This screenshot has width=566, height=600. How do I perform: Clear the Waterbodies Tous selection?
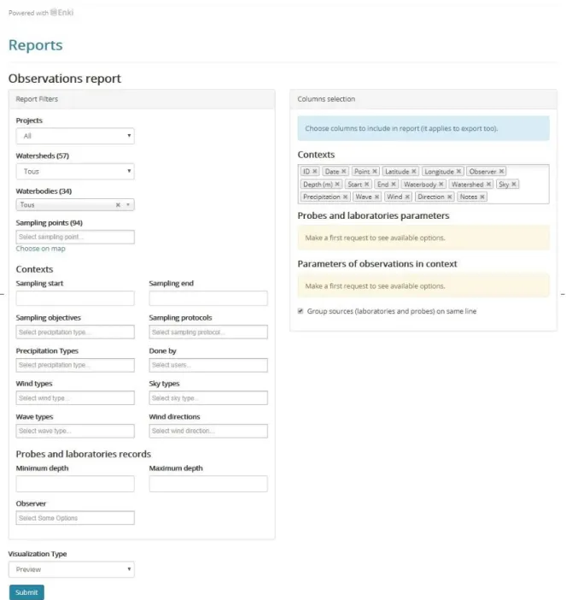pyautogui.click(x=118, y=205)
